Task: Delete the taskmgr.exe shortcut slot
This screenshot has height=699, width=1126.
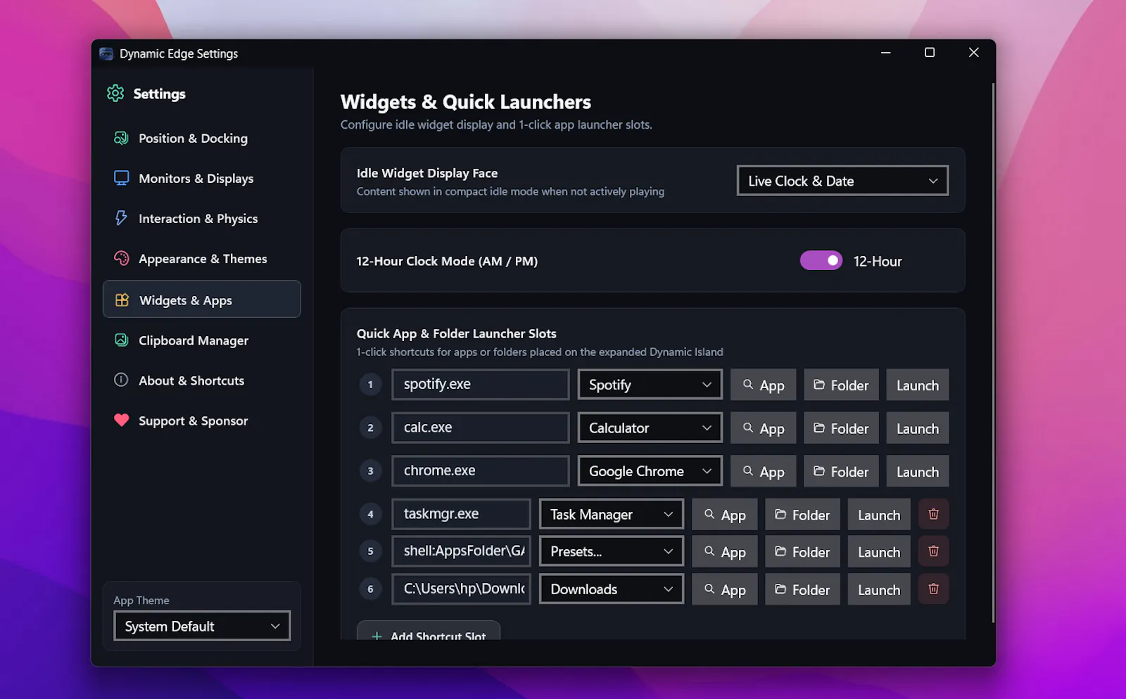Action: 933,514
